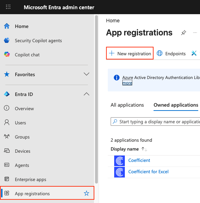Open Security Copilot agents icon
Viewport: 200px width, 203px height.
point(7,40)
